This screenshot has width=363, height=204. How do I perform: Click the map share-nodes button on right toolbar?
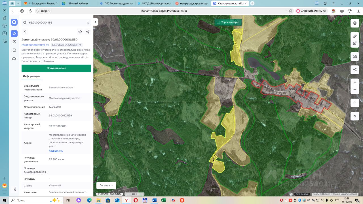coord(355,69)
